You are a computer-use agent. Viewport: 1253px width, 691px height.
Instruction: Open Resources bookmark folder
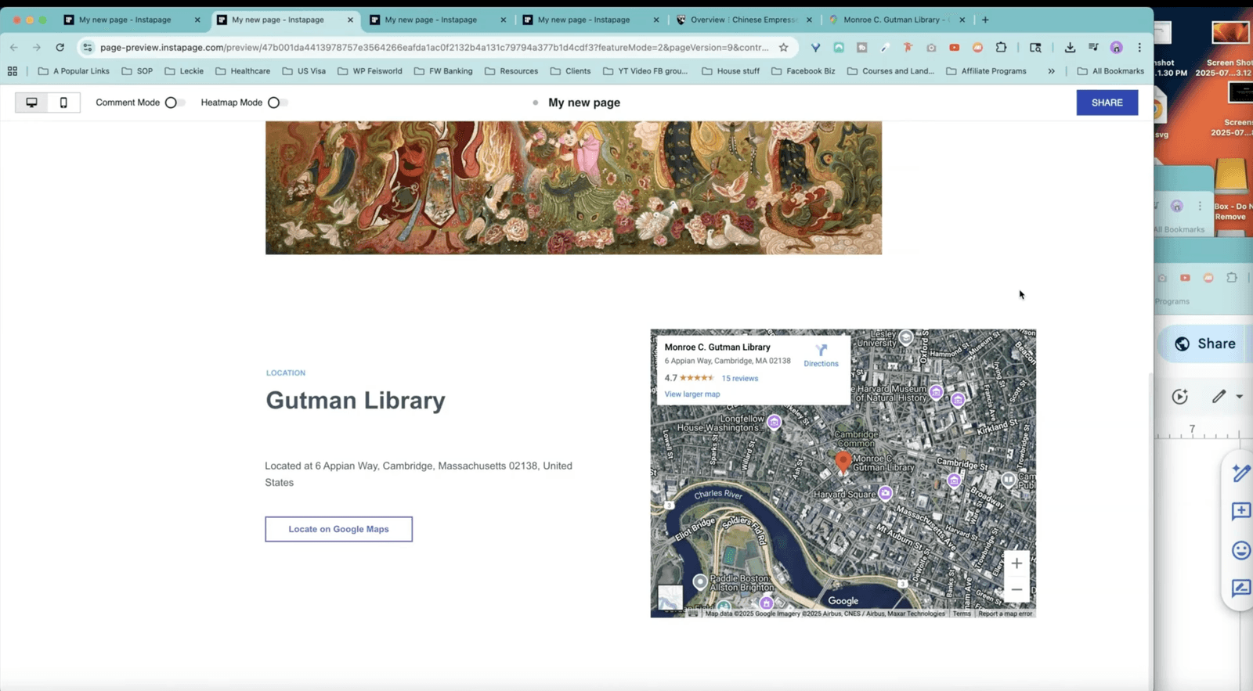coord(511,71)
